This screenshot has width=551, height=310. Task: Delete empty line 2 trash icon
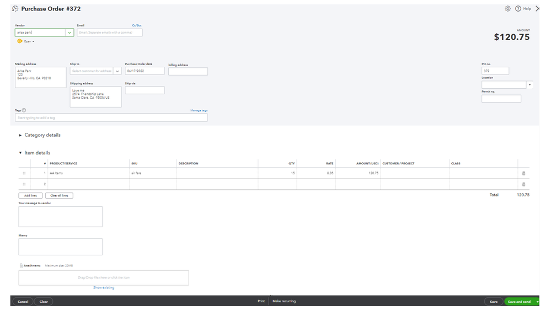(x=523, y=184)
